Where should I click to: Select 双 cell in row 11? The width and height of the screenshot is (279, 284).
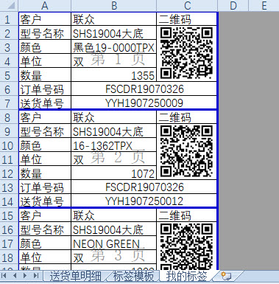pos(113,159)
